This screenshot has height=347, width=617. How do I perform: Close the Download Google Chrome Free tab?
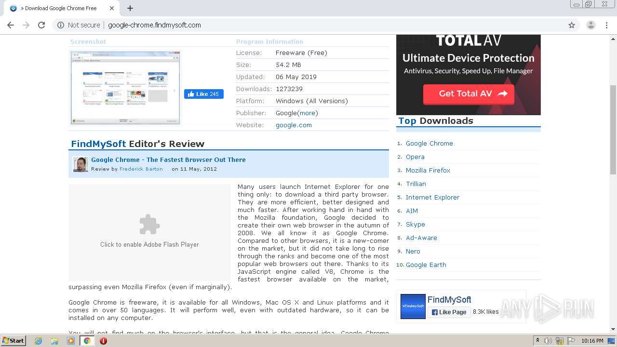tap(112, 8)
